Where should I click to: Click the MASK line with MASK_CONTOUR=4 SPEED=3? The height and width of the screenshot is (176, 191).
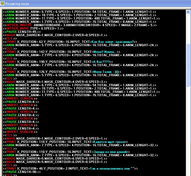click(55, 82)
